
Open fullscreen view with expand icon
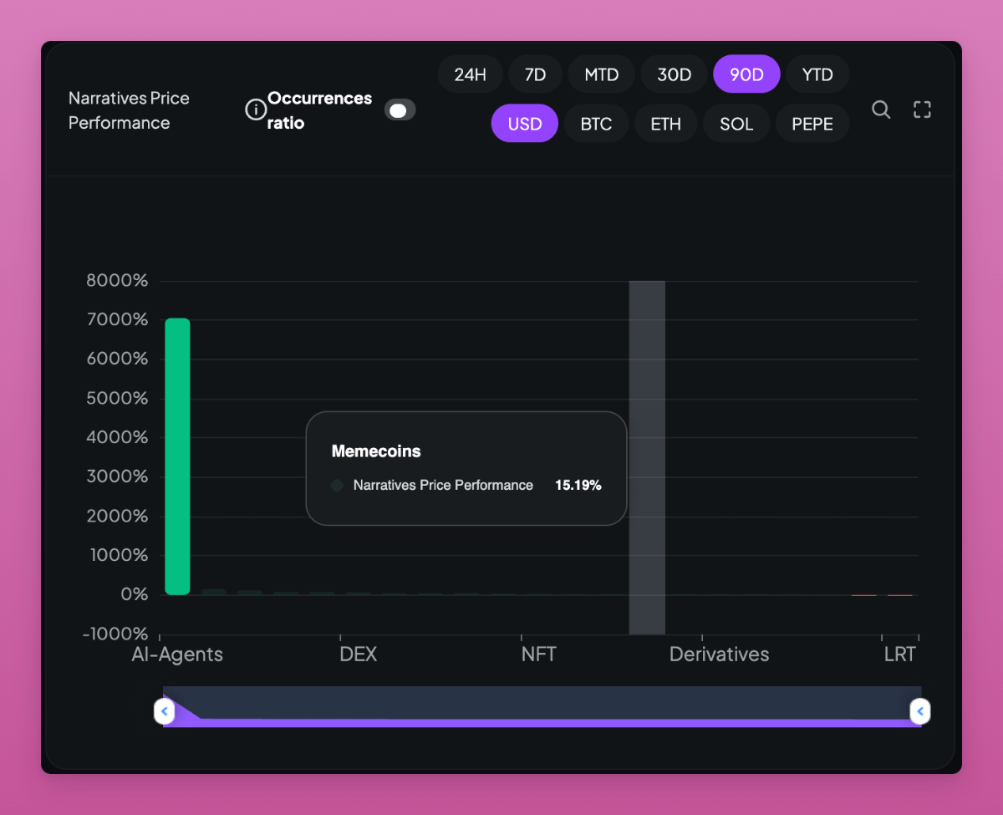coord(922,110)
